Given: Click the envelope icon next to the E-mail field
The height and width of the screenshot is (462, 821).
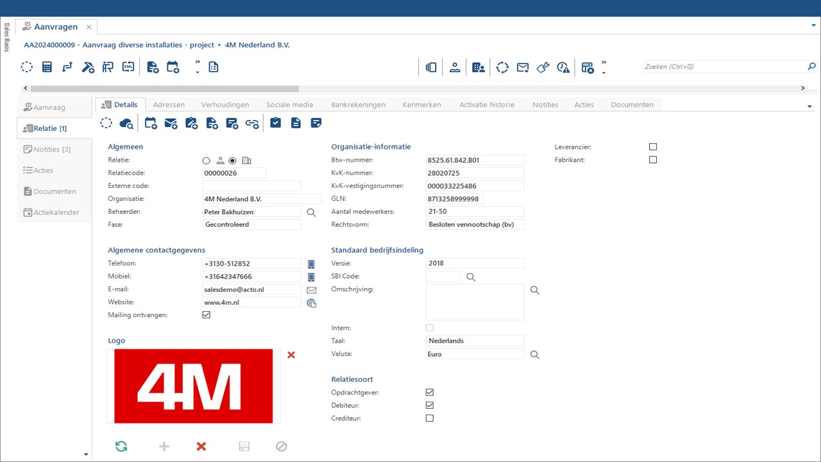Looking at the screenshot, I should coord(312,290).
